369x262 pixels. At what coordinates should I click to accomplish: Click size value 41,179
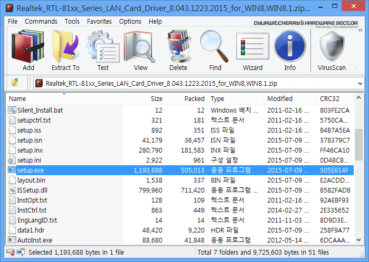pyautogui.click(x=152, y=140)
